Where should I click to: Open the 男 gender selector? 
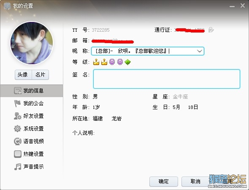click(x=95, y=96)
